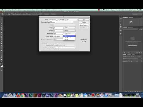The height and width of the screenshot is (107, 143).
Task: Open Google Chrome from the dock
Action: point(23,95)
